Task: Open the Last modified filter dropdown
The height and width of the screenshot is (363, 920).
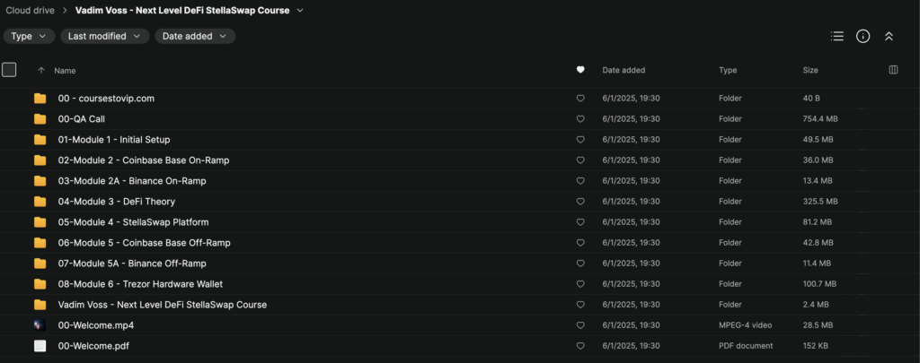Action: coord(104,37)
